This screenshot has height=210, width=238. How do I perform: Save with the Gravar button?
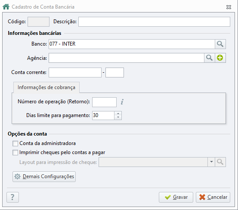point(176,197)
